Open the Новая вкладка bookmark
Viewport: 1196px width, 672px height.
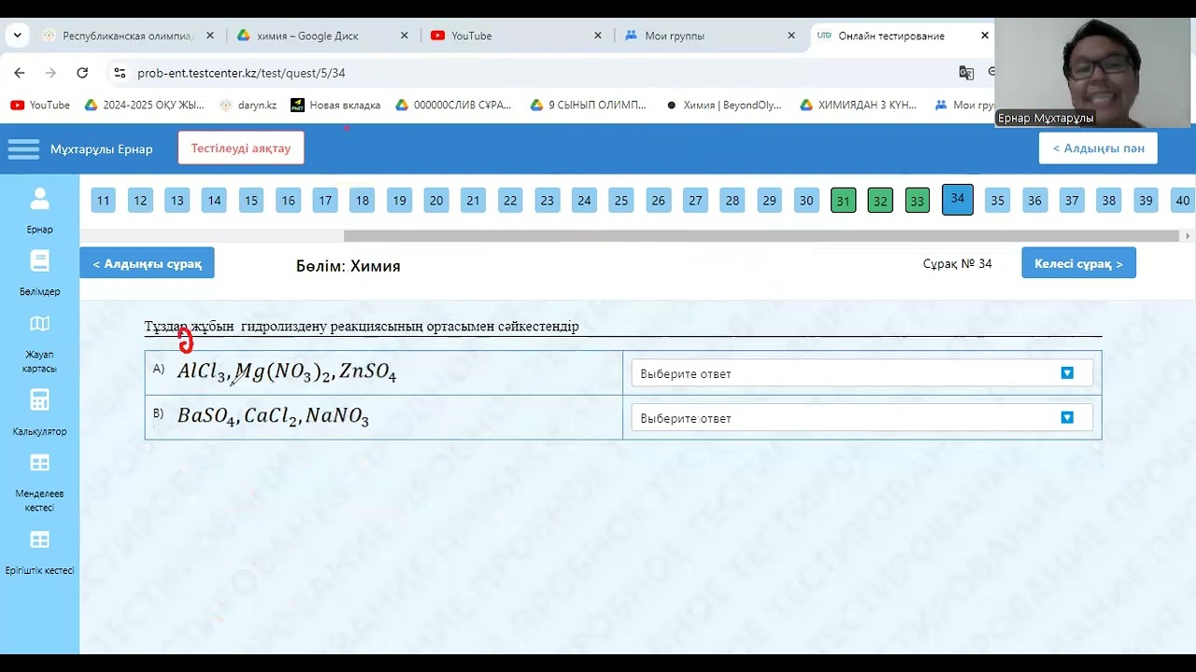(335, 105)
